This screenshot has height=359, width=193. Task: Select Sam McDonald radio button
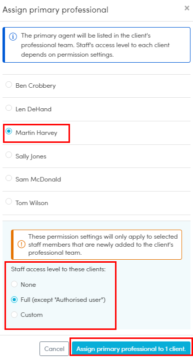(x=8, y=178)
